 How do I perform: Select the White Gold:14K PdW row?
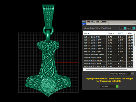108,66
